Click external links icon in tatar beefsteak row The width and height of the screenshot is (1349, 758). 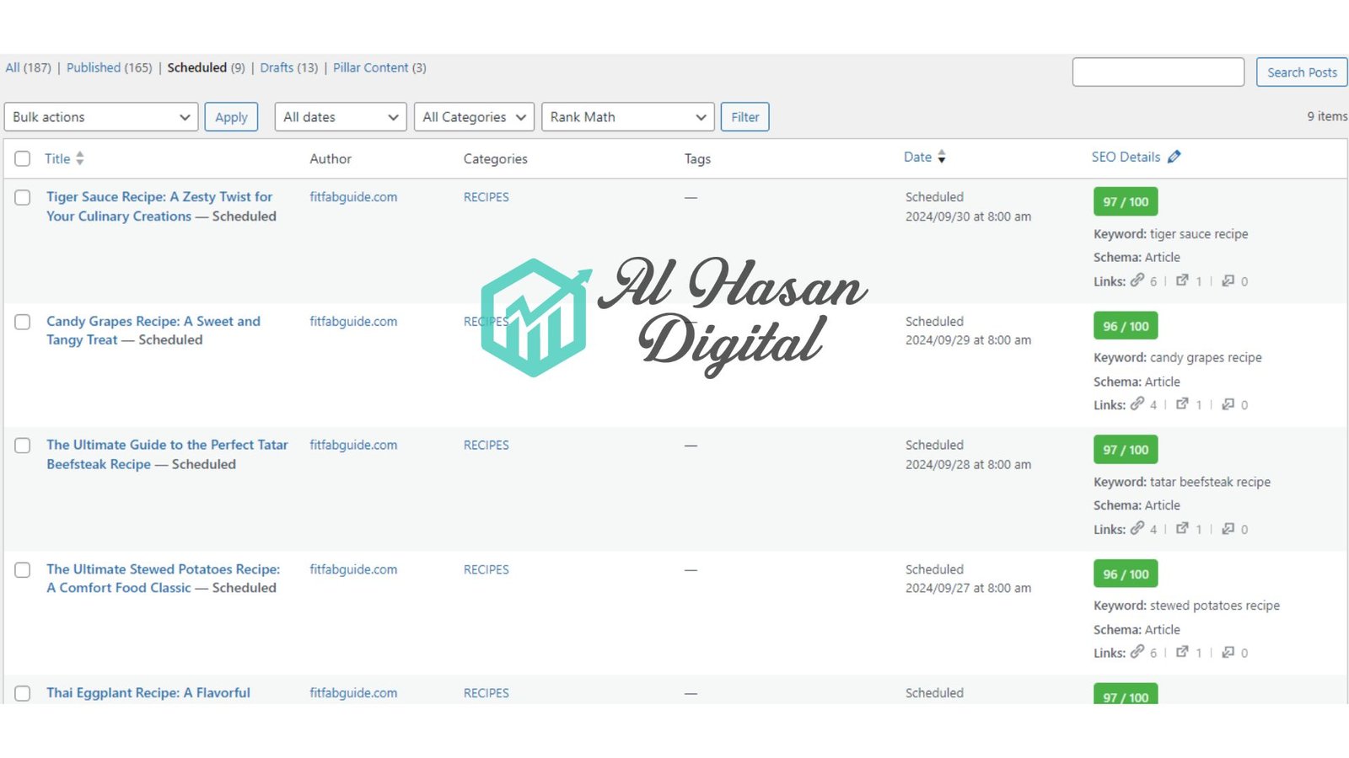click(x=1182, y=528)
